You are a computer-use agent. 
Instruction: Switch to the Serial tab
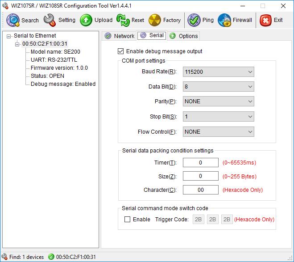(152, 35)
